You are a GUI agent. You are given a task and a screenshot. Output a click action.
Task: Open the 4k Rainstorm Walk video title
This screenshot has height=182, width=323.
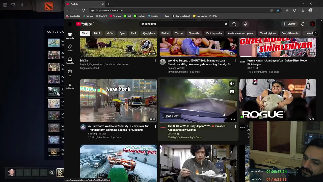pos(119,128)
